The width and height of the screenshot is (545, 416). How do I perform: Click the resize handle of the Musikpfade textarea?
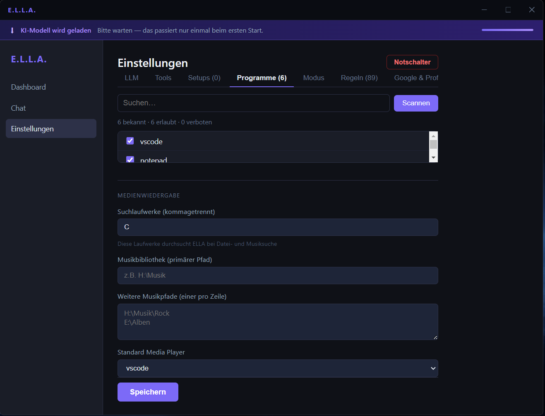point(435,337)
